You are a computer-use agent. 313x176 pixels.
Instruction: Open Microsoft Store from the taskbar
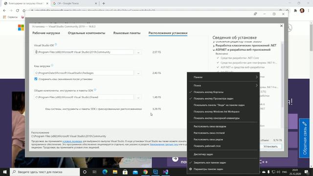click(x=125, y=172)
